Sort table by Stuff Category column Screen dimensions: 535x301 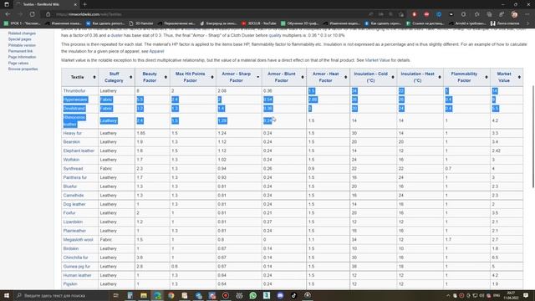point(116,77)
